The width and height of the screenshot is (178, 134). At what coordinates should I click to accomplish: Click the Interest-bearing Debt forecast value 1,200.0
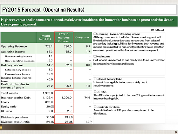tap(67, 98)
